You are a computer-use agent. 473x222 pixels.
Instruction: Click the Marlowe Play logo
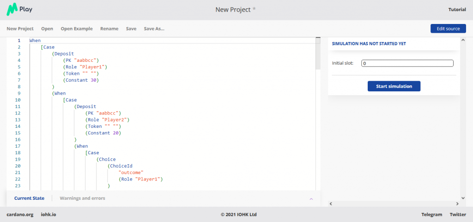click(19, 9)
